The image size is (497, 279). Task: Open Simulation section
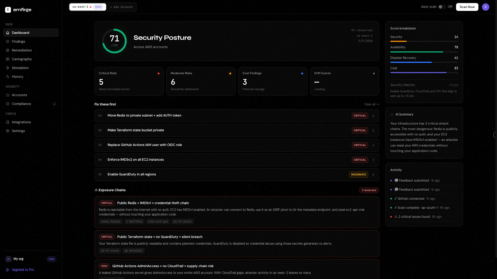[x=31, y=68]
